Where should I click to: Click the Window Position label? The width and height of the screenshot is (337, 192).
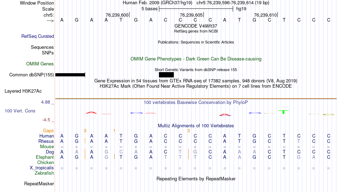point(37,3)
